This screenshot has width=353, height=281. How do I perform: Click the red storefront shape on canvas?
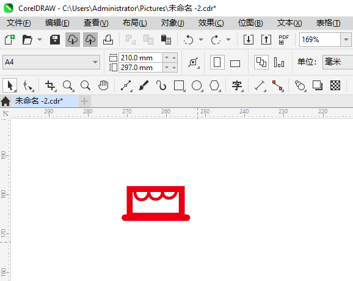(x=156, y=204)
